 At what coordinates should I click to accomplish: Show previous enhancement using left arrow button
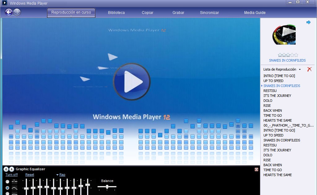pyautogui.click(x=6, y=169)
